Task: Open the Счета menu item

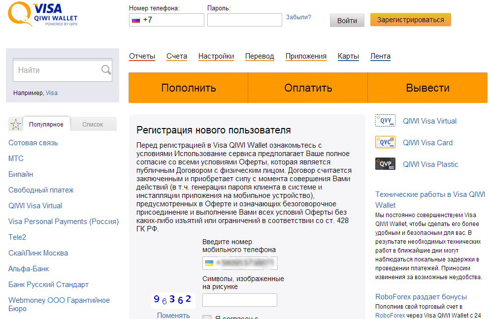Action: pos(177,56)
